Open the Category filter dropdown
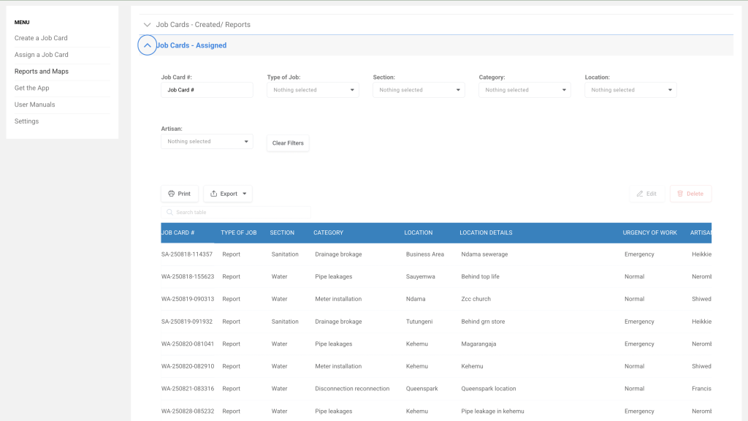Screen dimensions: 748x421 524,90
